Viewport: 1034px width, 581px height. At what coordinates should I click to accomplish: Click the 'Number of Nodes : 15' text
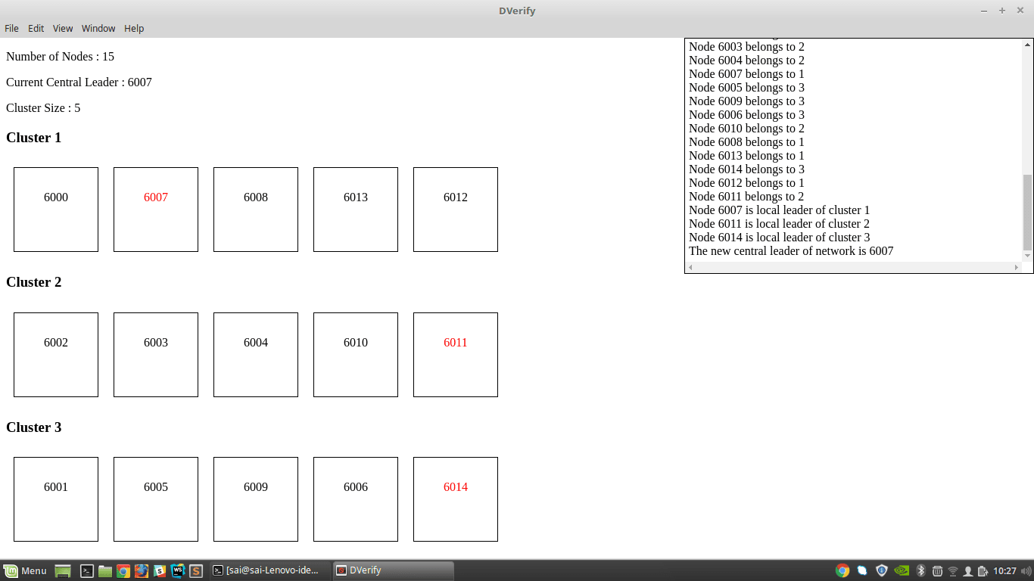click(60, 57)
